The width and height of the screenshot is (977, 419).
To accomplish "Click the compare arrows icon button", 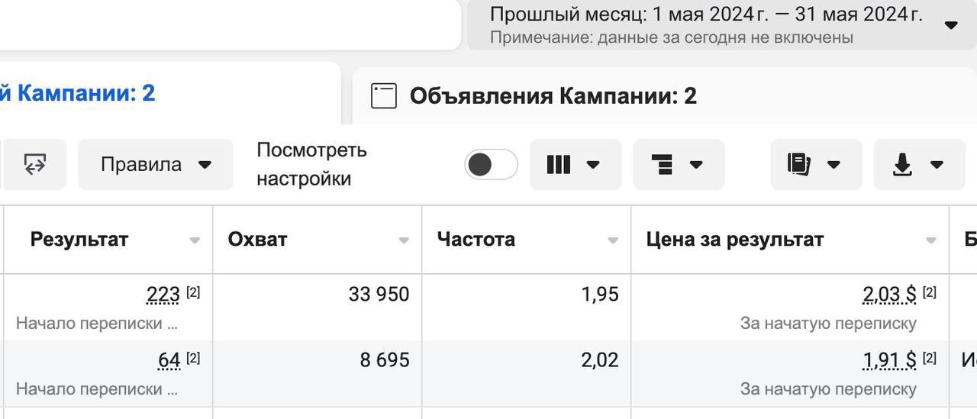I will click(34, 164).
